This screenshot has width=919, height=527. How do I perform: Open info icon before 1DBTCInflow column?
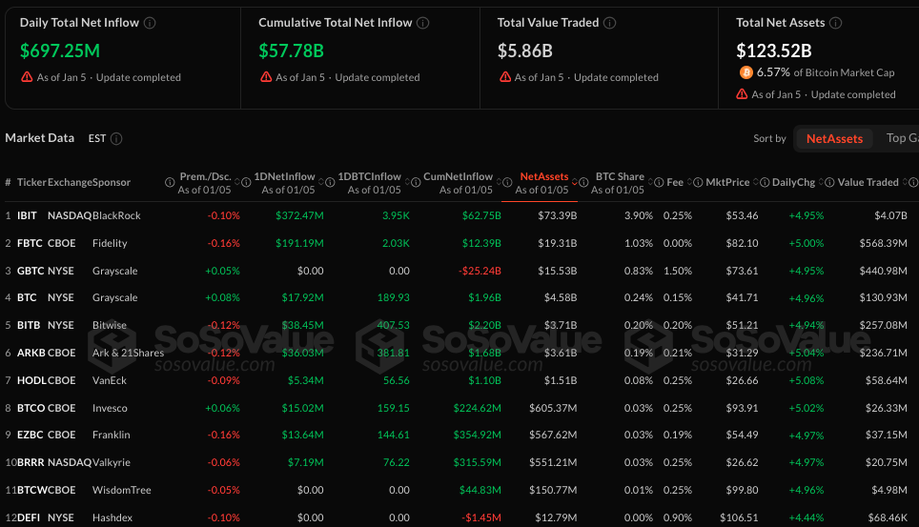[330, 182]
